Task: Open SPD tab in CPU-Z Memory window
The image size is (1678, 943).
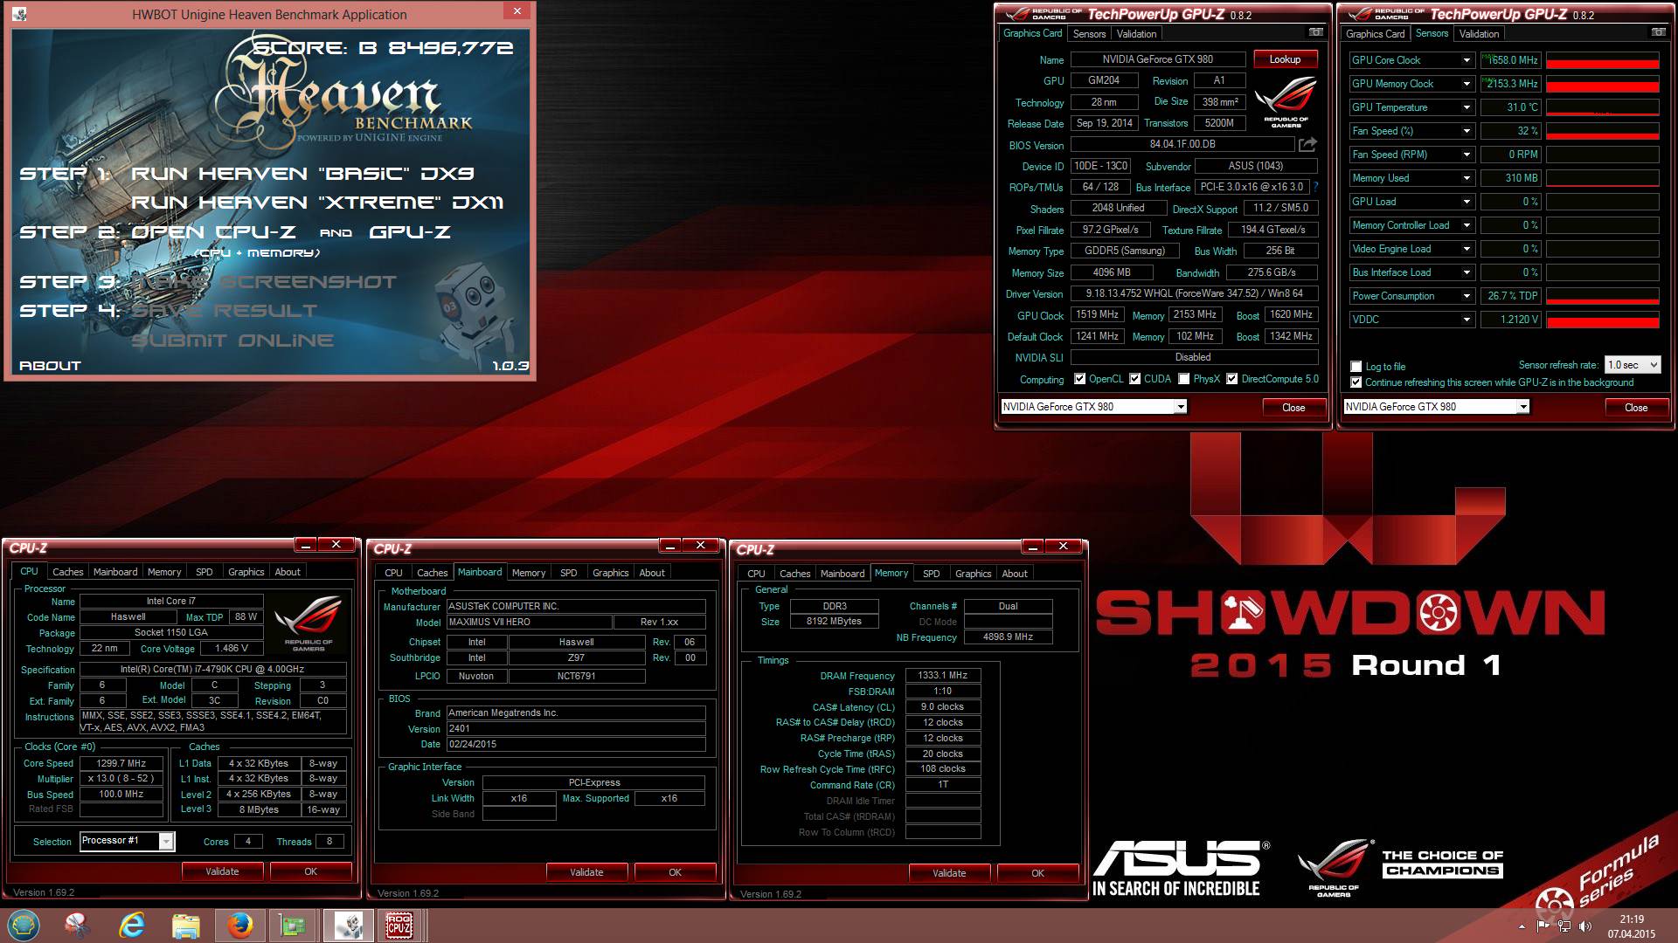Action: (932, 574)
